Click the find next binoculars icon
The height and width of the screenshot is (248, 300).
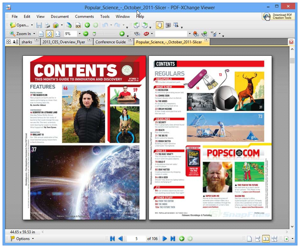[x=204, y=34]
